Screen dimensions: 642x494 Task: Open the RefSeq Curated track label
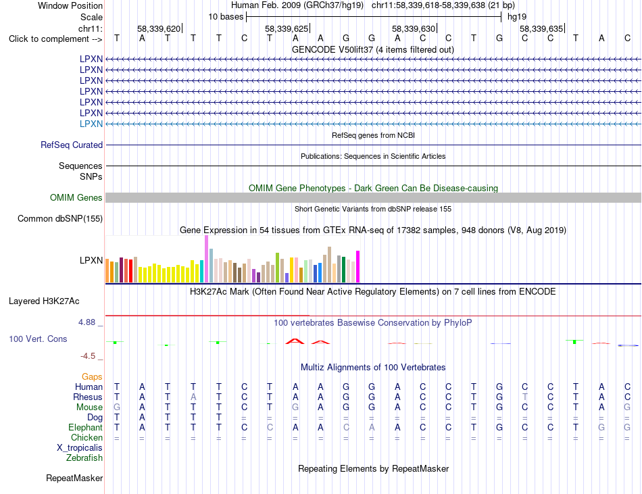pos(72,145)
